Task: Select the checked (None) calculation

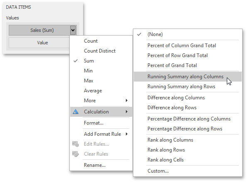Action: point(188,34)
